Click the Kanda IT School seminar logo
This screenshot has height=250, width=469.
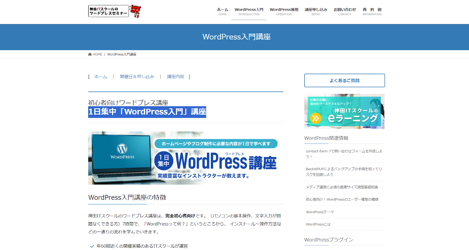(108, 11)
